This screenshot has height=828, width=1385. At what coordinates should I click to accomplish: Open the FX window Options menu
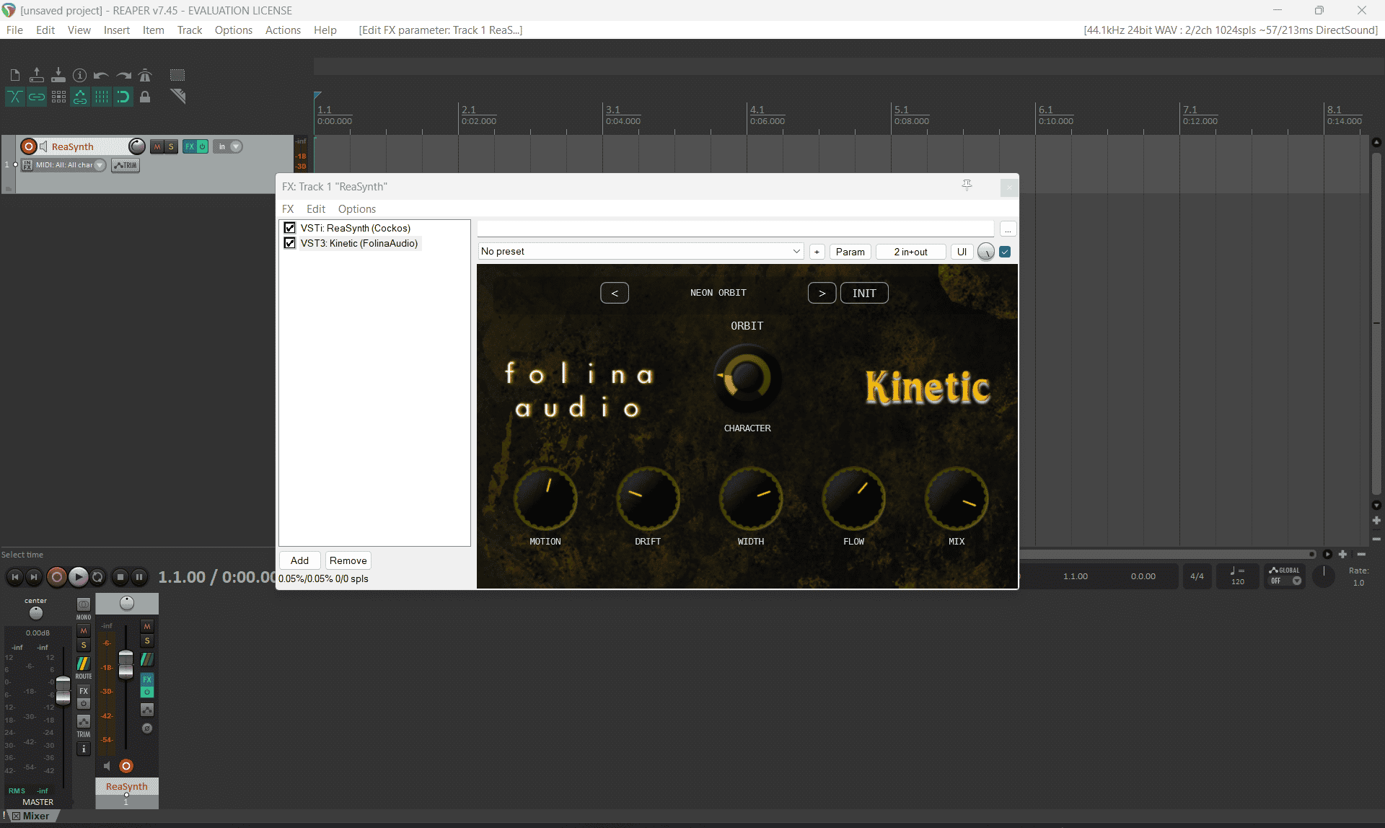tap(357, 208)
